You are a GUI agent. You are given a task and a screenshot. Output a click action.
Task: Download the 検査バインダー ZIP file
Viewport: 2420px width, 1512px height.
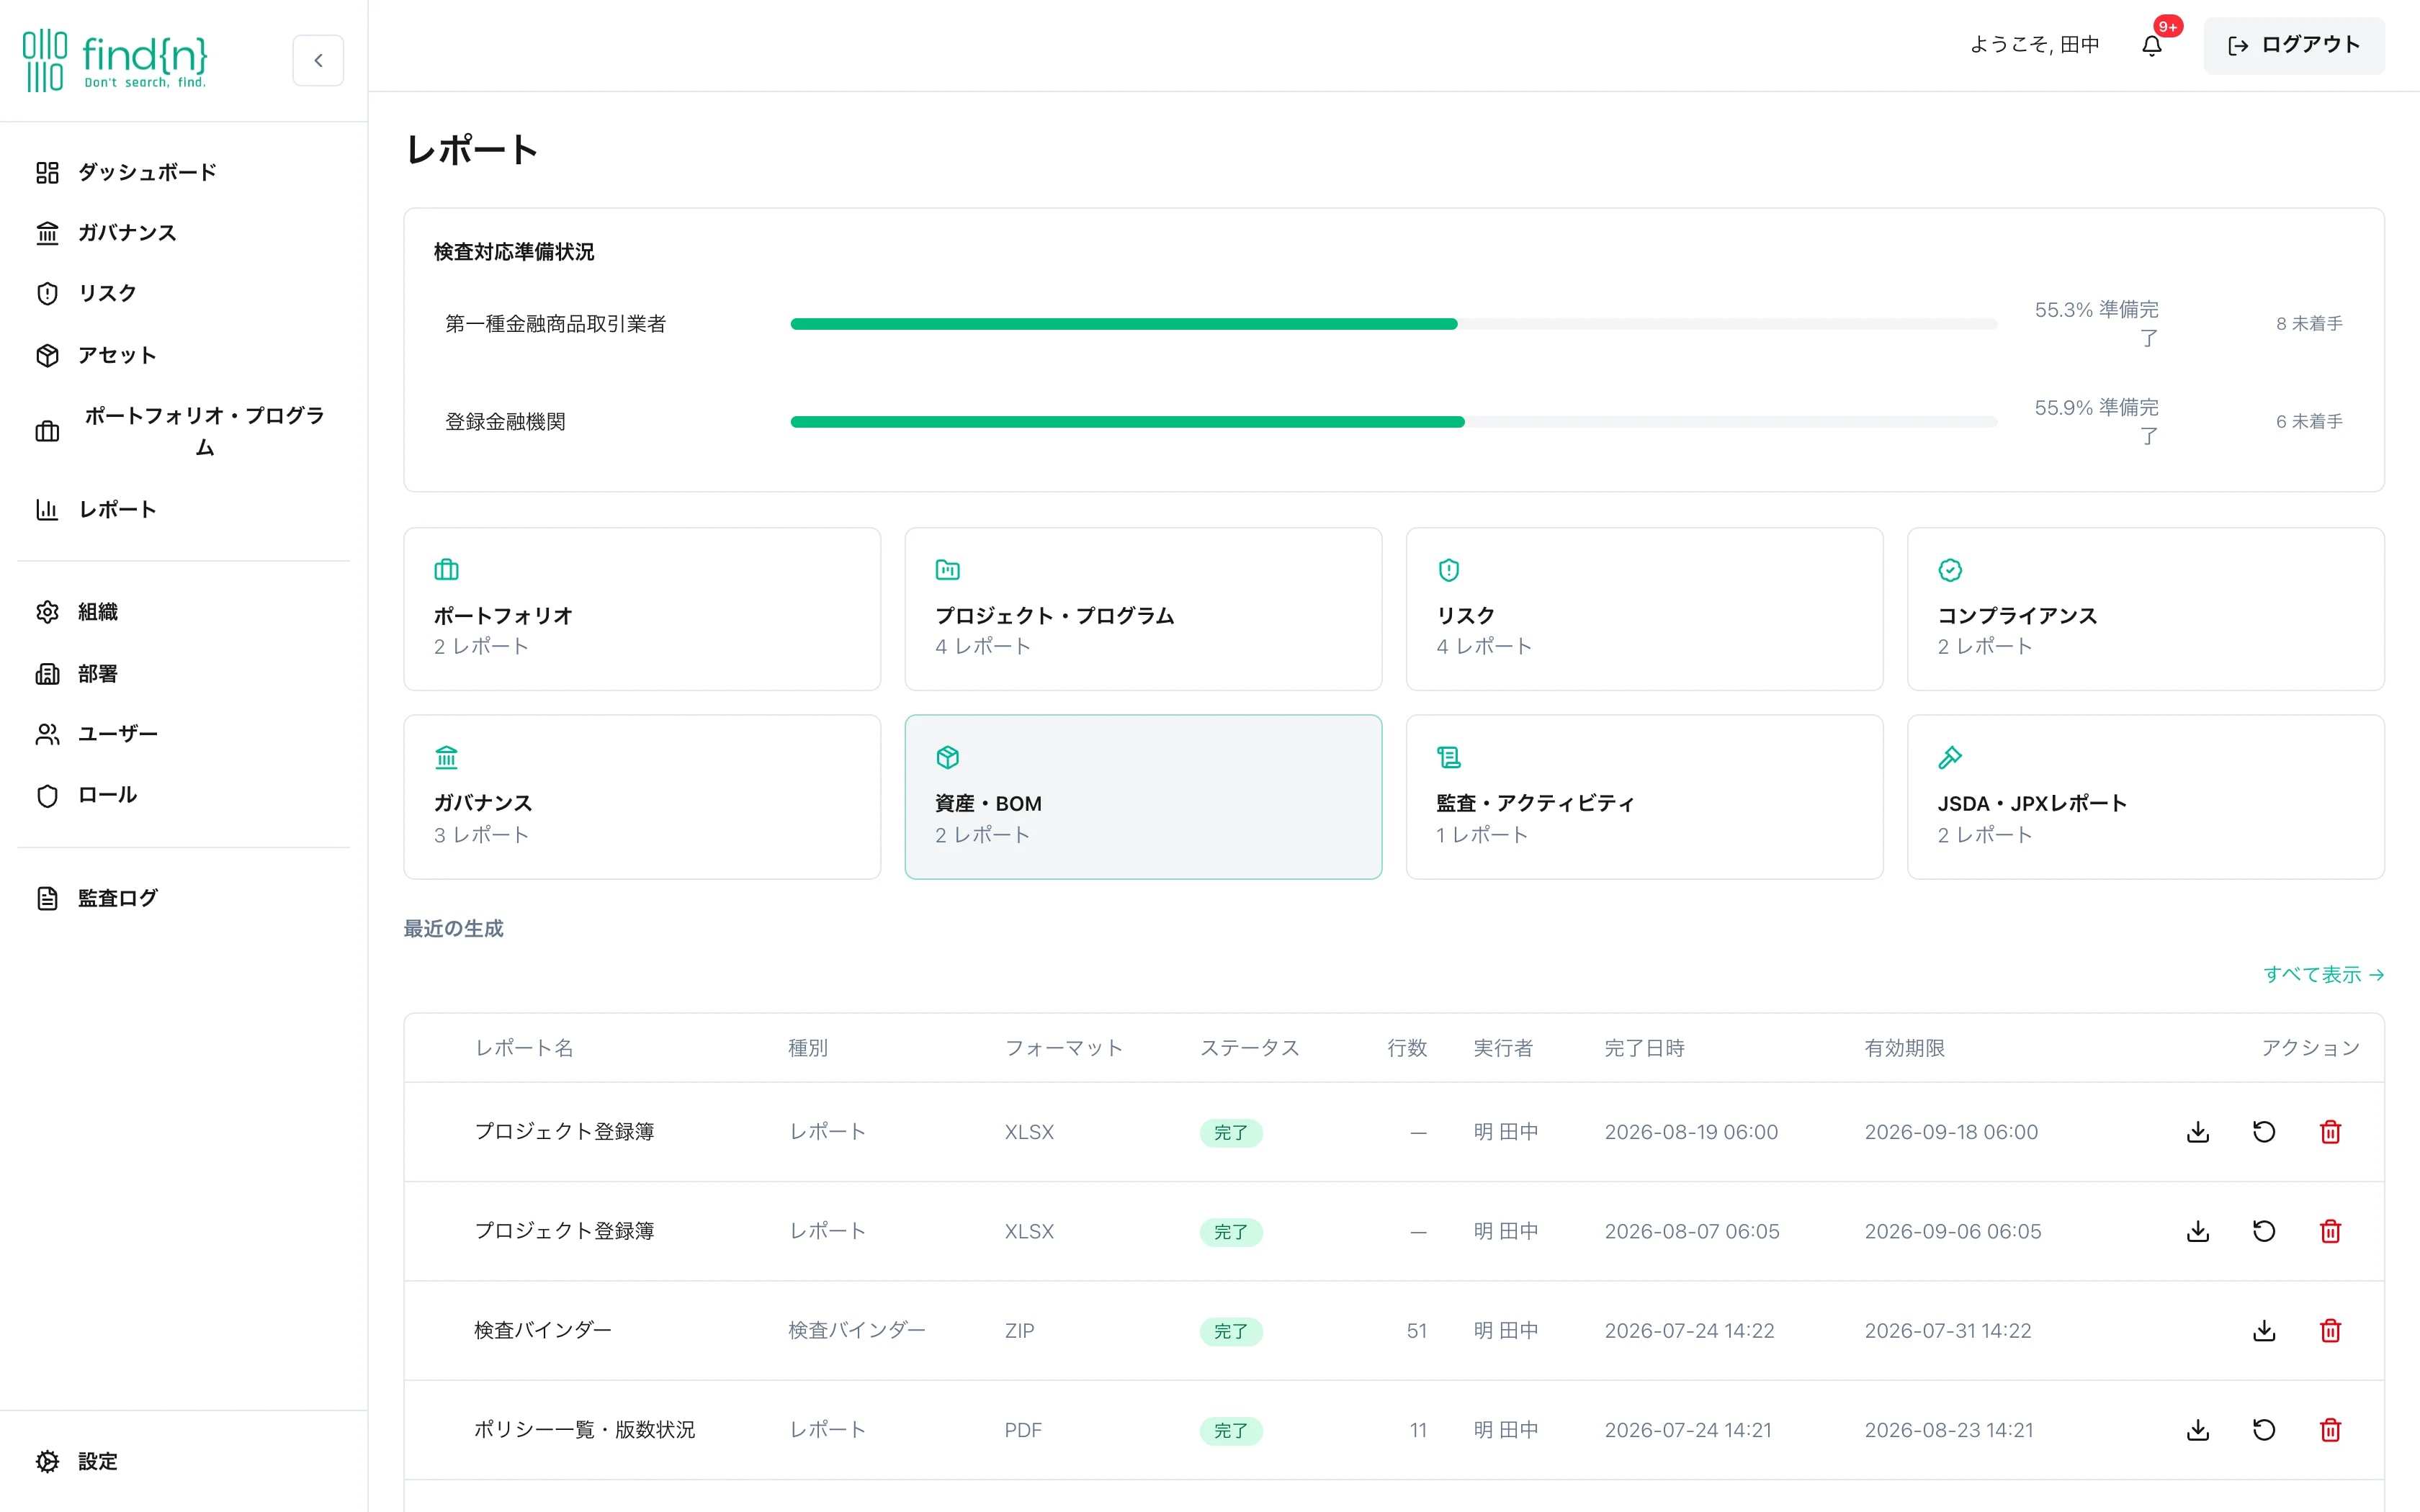tap(2264, 1330)
